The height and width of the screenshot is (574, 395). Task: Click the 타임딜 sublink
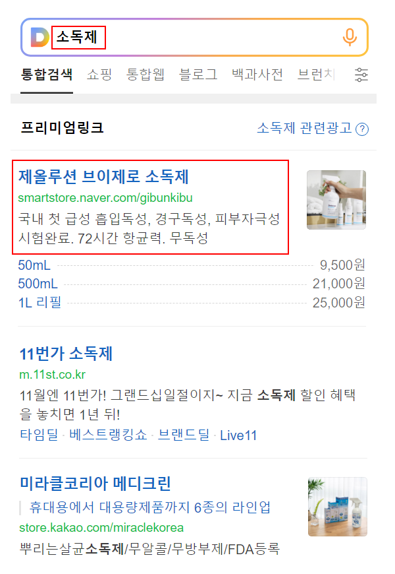39,435
